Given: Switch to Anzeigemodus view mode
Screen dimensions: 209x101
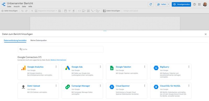Looking at the screenshot, I should (181, 4).
